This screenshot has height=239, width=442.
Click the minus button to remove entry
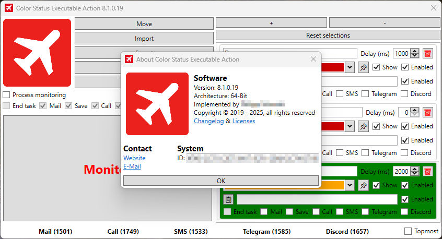pyautogui.click(x=385, y=23)
